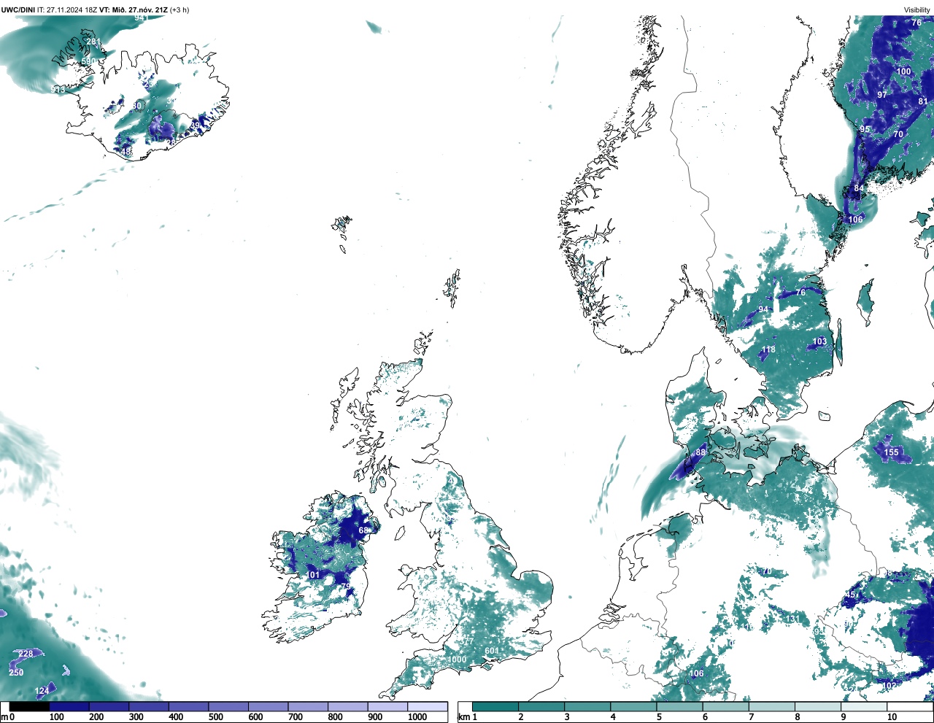Click the '800' tick on the metres legend

coord(335,717)
